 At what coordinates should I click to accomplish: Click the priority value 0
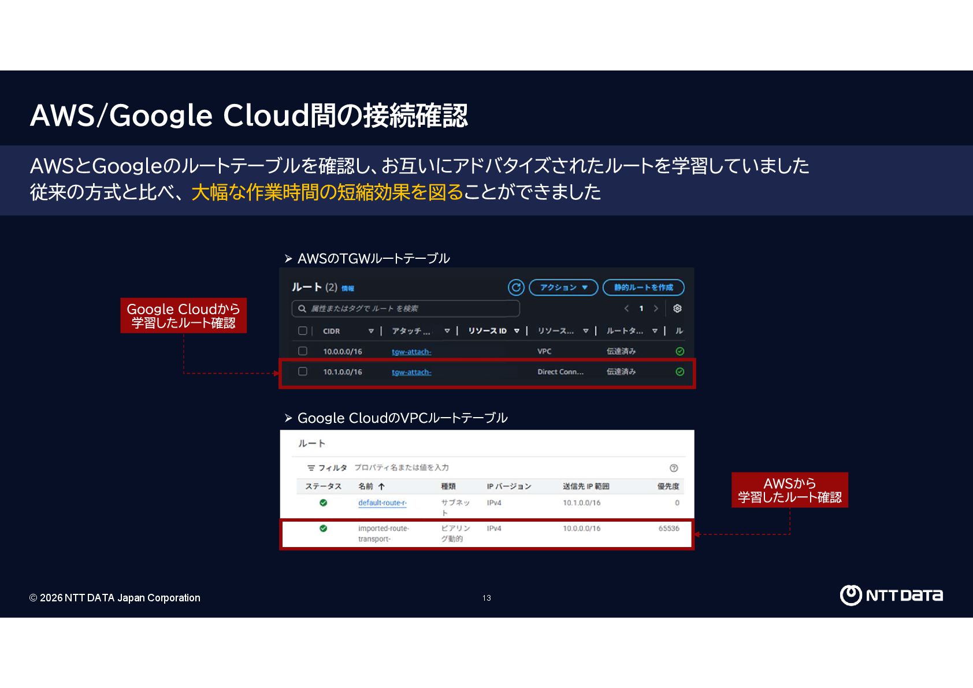tap(677, 503)
